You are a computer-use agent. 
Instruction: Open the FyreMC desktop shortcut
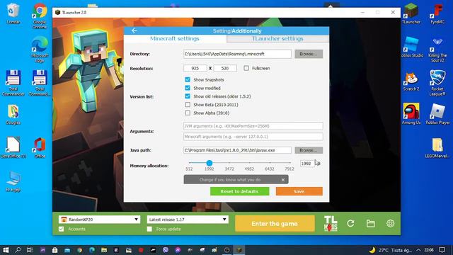pos(437,13)
